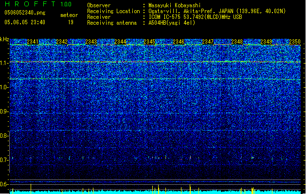Image resolution: width=306 pixels, height=194 pixels.
Task: Click the date stamp 05.06.05 23:40
Action: (x=25, y=22)
